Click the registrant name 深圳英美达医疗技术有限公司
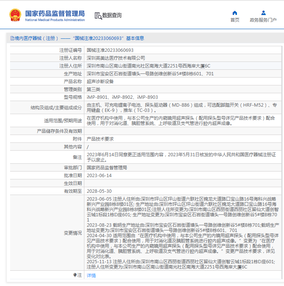Screen dimensions: 284x286 tap(116, 58)
